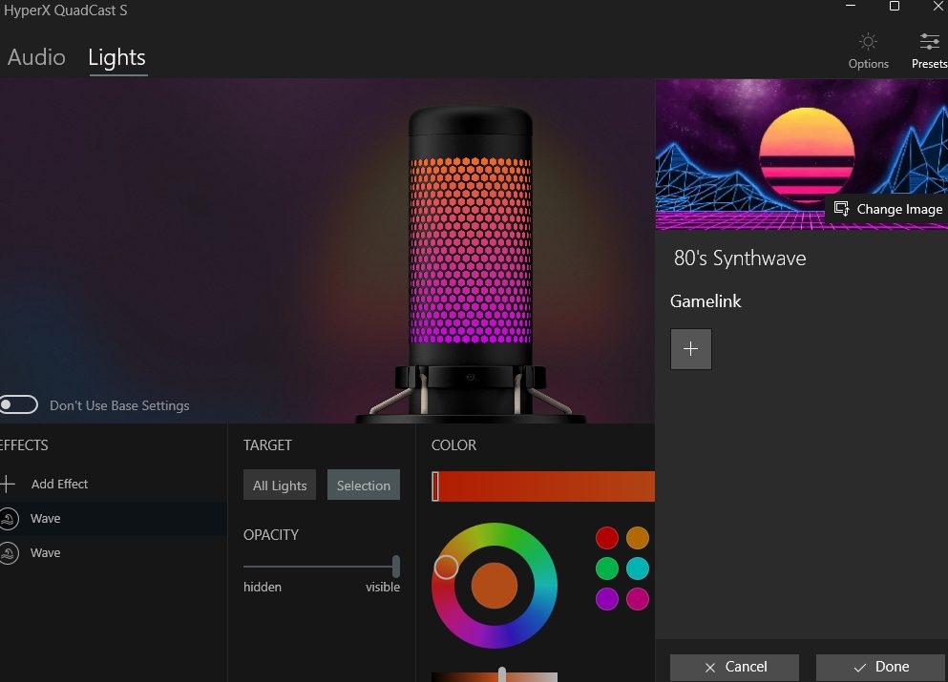Click the highlighted Wave effect's icon
The height and width of the screenshot is (682, 948).
(9, 519)
